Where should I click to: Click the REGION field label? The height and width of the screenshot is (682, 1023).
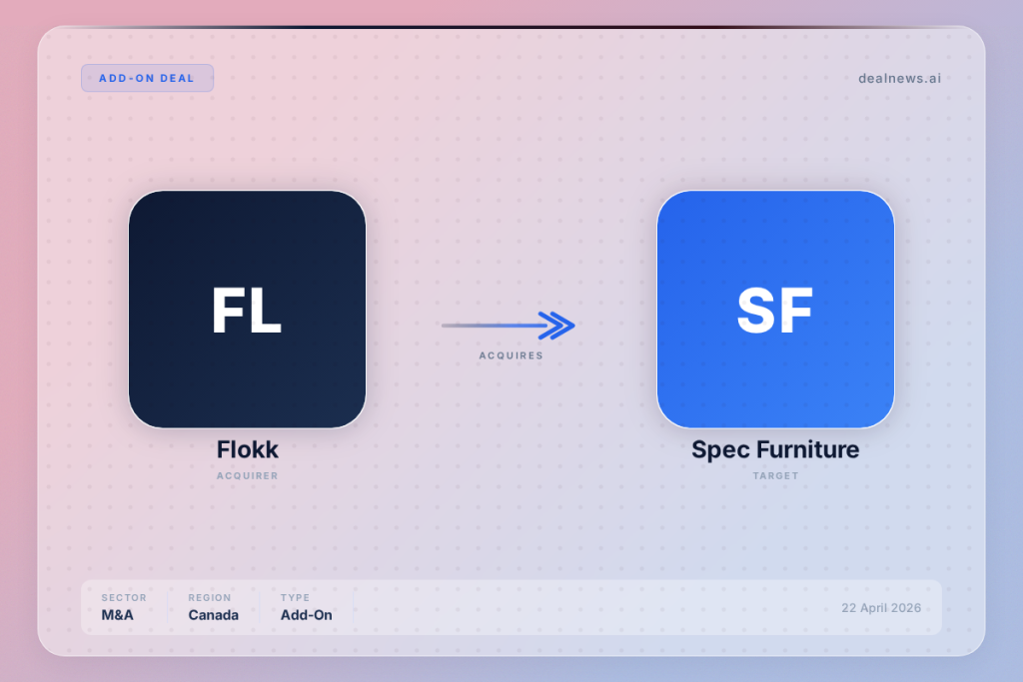point(210,598)
